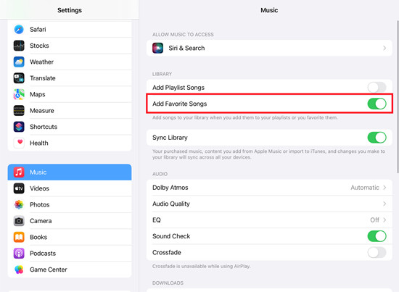Turn off Sound Check toggle

pyautogui.click(x=377, y=236)
